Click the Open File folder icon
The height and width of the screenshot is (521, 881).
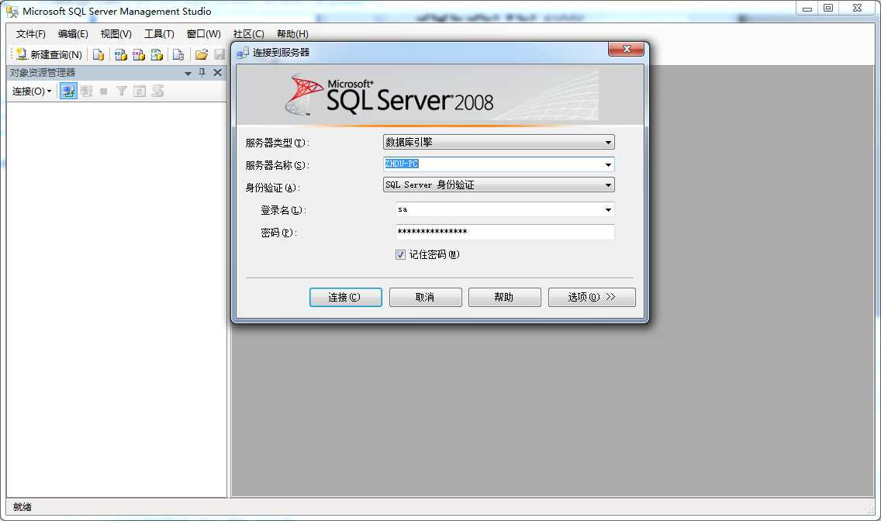click(x=201, y=54)
